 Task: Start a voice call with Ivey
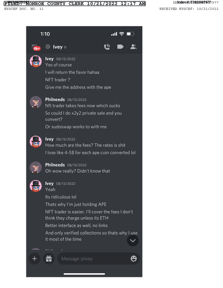pyautogui.click(x=107, y=47)
